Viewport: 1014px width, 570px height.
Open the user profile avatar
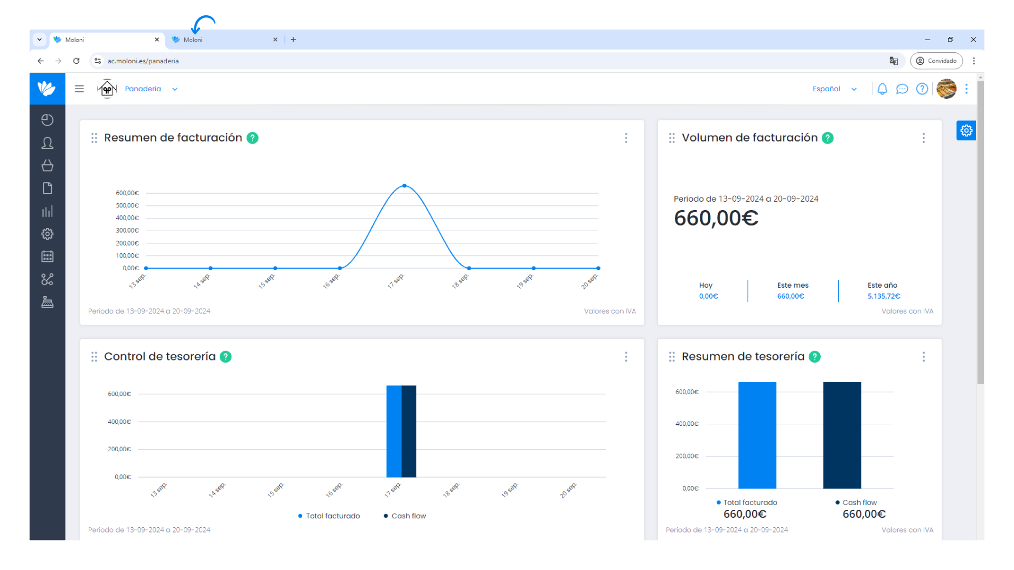coord(946,89)
